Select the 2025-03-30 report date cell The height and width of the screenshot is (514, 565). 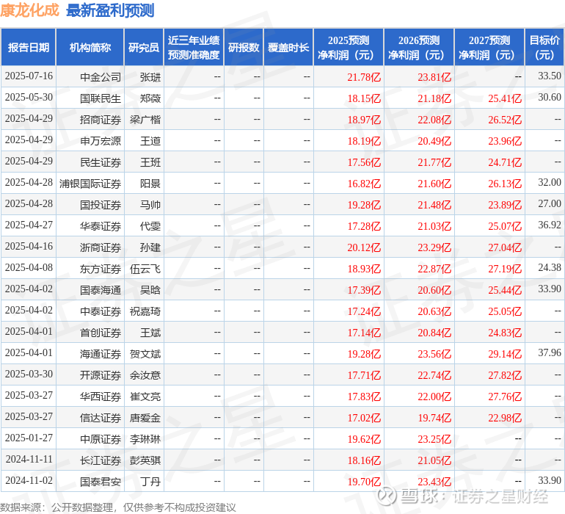tap(29, 374)
